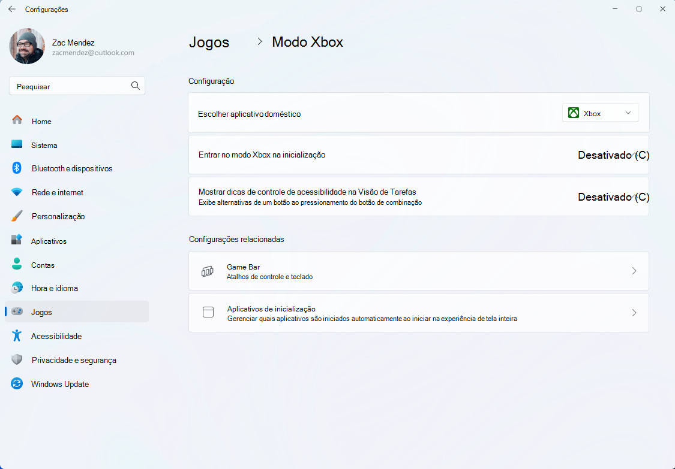Click the Jogos gamepad icon
This screenshot has height=469, width=675.
(17, 311)
